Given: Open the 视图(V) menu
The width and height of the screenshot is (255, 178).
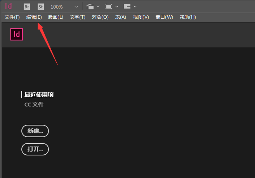Looking at the screenshot, I should (x=141, y=17).
